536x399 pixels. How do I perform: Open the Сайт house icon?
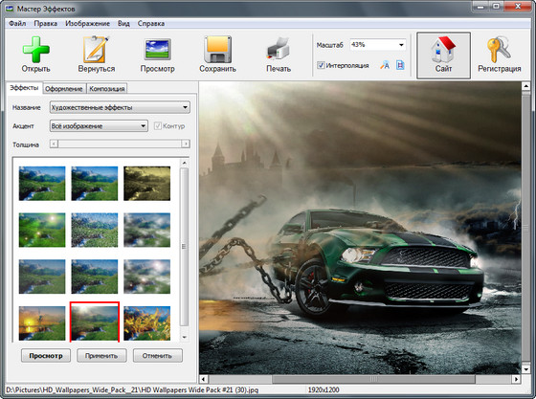[x=443, y=50]
